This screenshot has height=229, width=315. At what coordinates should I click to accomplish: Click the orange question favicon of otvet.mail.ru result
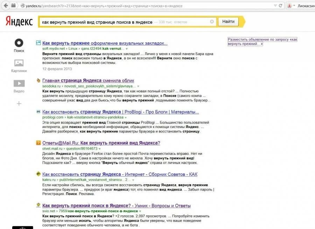(38, 143)
